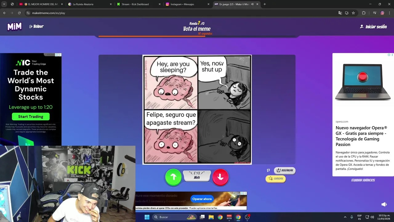Open ad info on the Opera ad
Viewport: 394px width, 222px height.
(x=389, y=55)
